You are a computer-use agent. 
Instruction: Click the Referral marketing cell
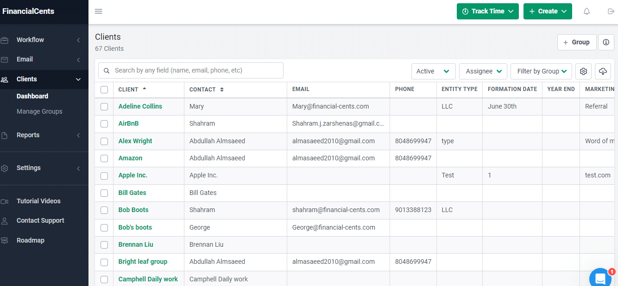coord(596,106)
